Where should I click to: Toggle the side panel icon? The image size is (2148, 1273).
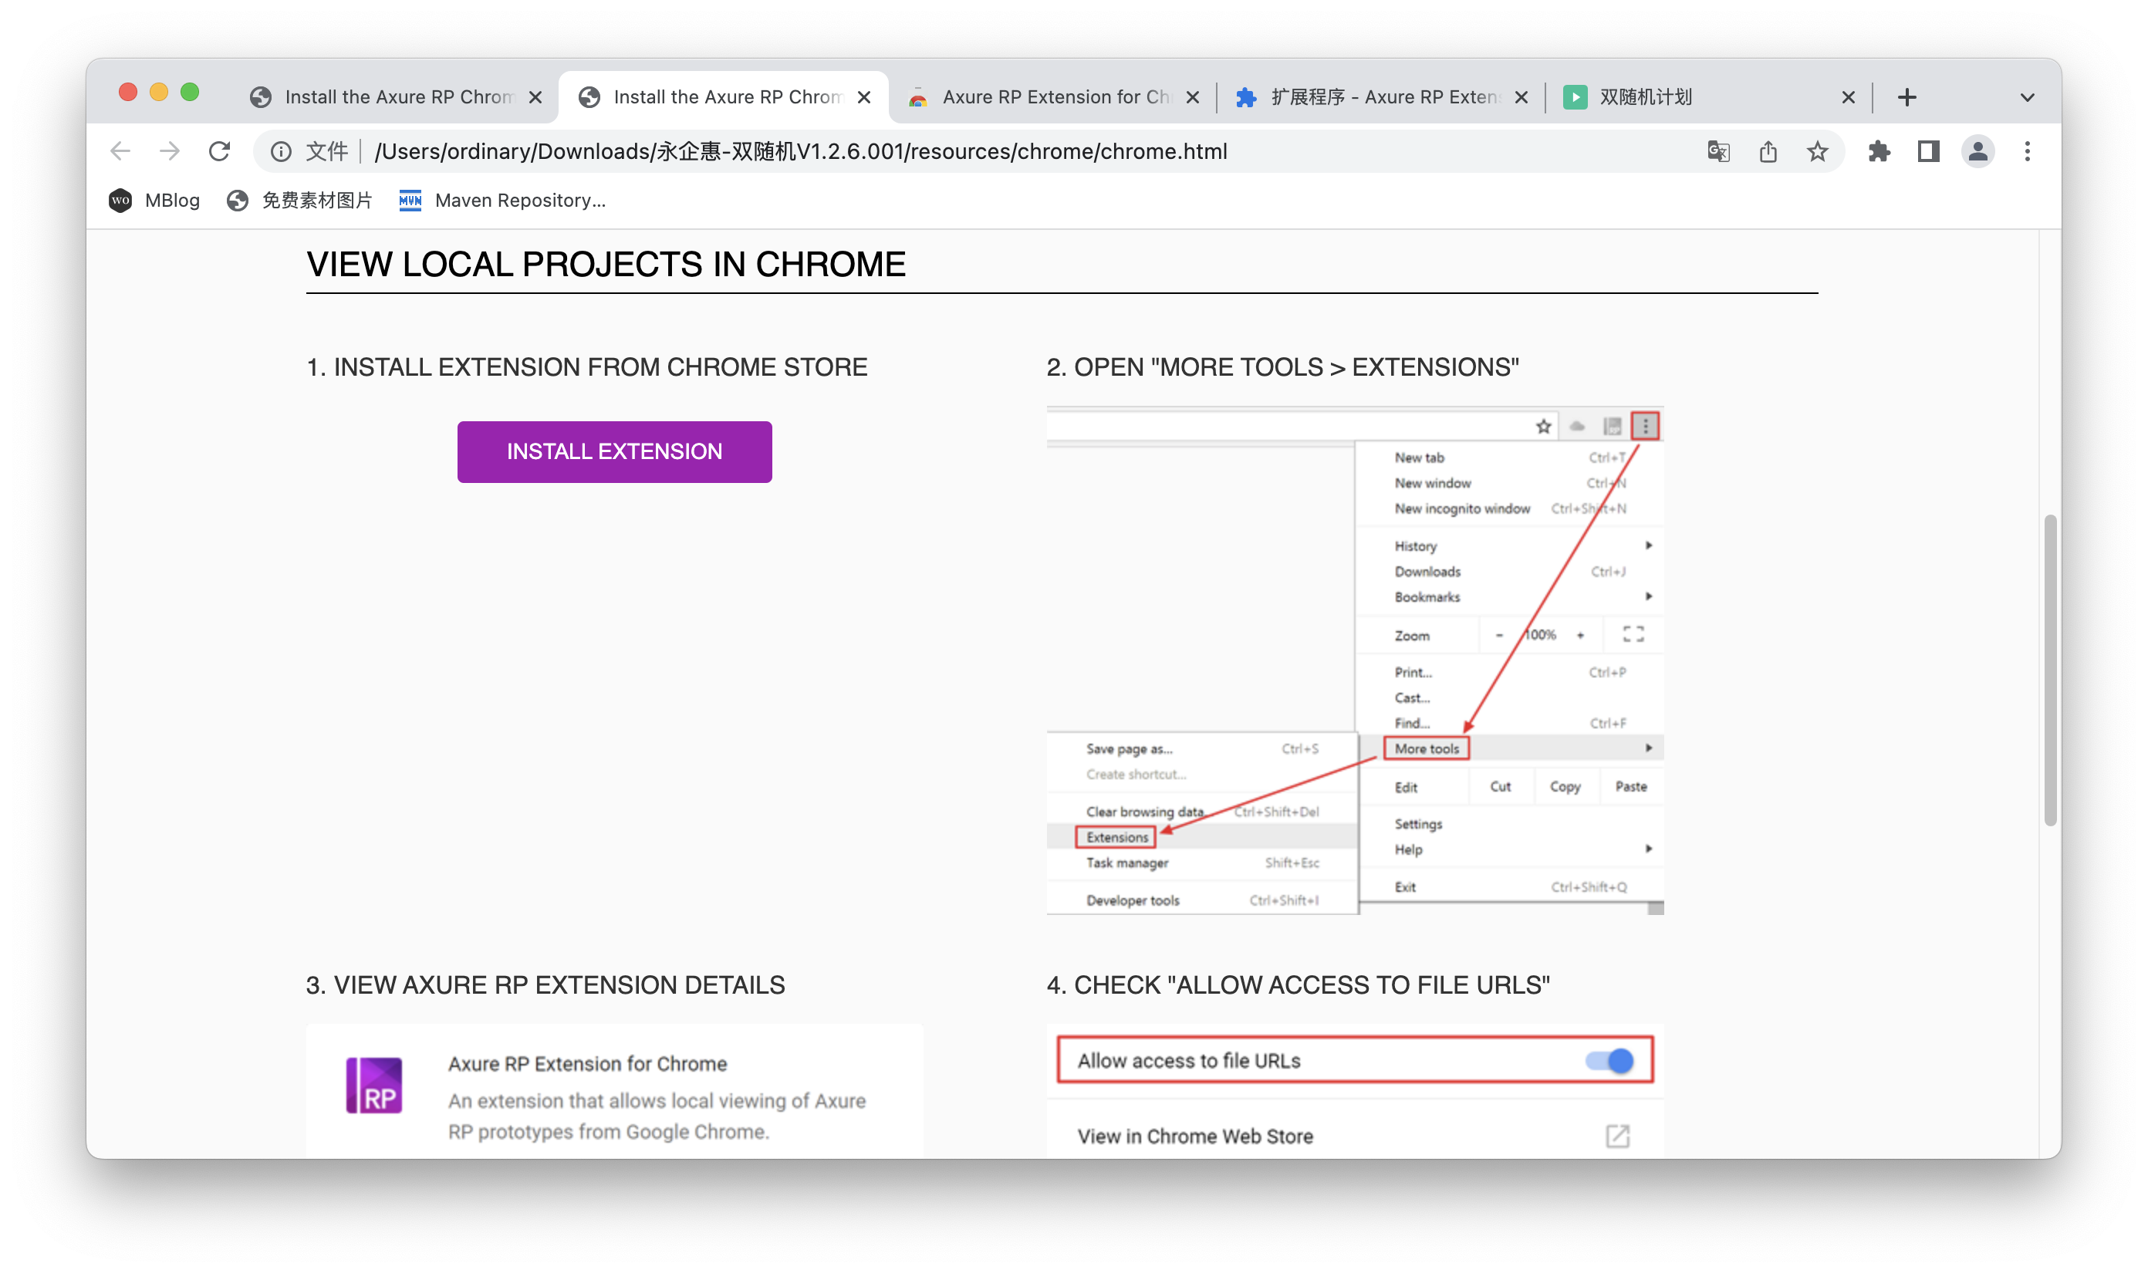1928,152
